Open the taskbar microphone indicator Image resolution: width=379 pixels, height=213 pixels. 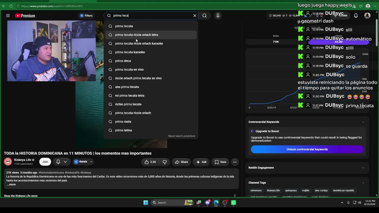348,203
